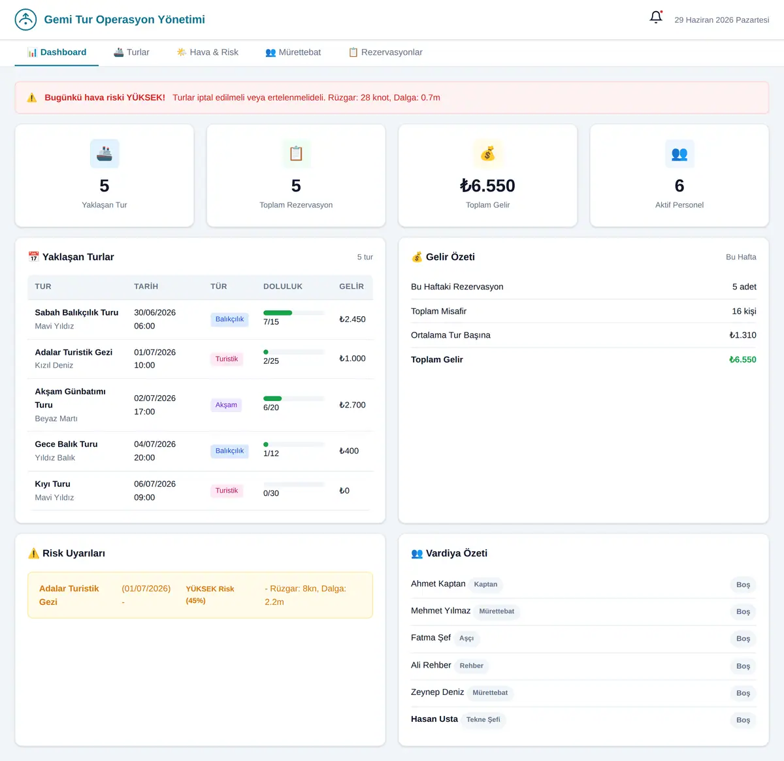
Task: Click the warning icon beside Risk Uyarıları
Action: [33, 553]
